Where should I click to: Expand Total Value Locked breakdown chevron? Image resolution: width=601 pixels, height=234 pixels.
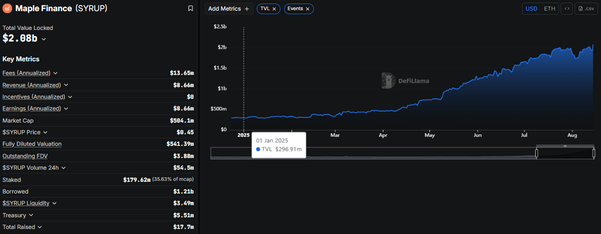pos(44,39)
